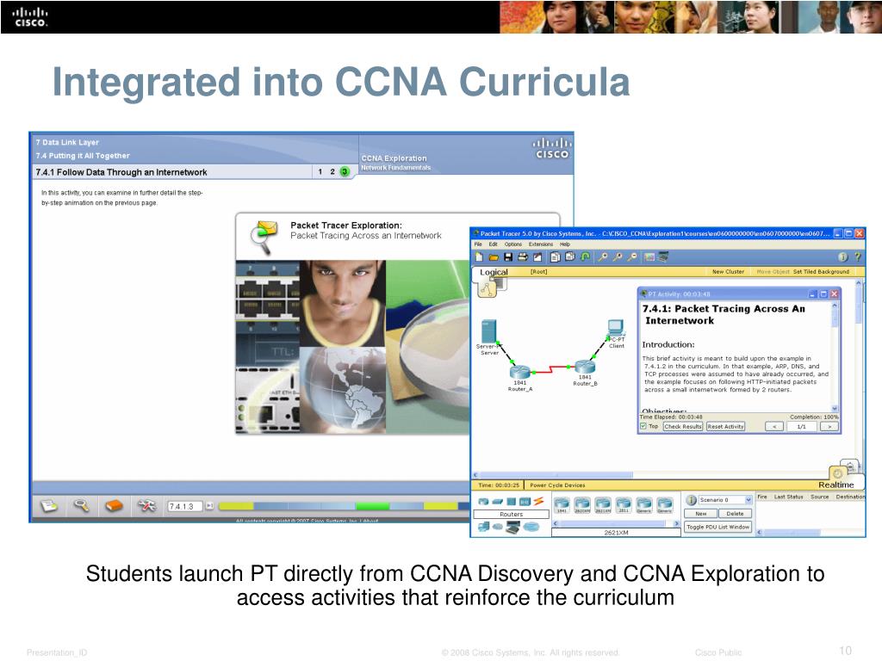Click the magnifier search icon in curriculum bar
Image resolution: width=882 pixels, height=661 pixels.
point(82,506)
